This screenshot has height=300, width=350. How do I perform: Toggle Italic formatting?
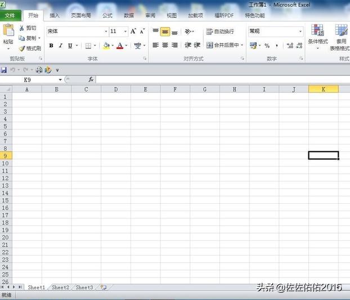[x=60, y=46]
